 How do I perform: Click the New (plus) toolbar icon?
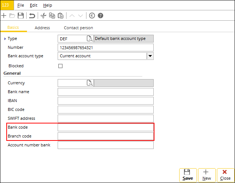4,16
